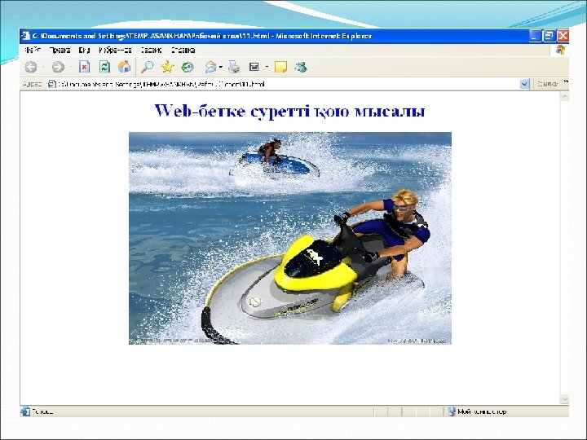Open the Файл menu
The height and width of the screenshot is (440, 587).
pos(33,50)
